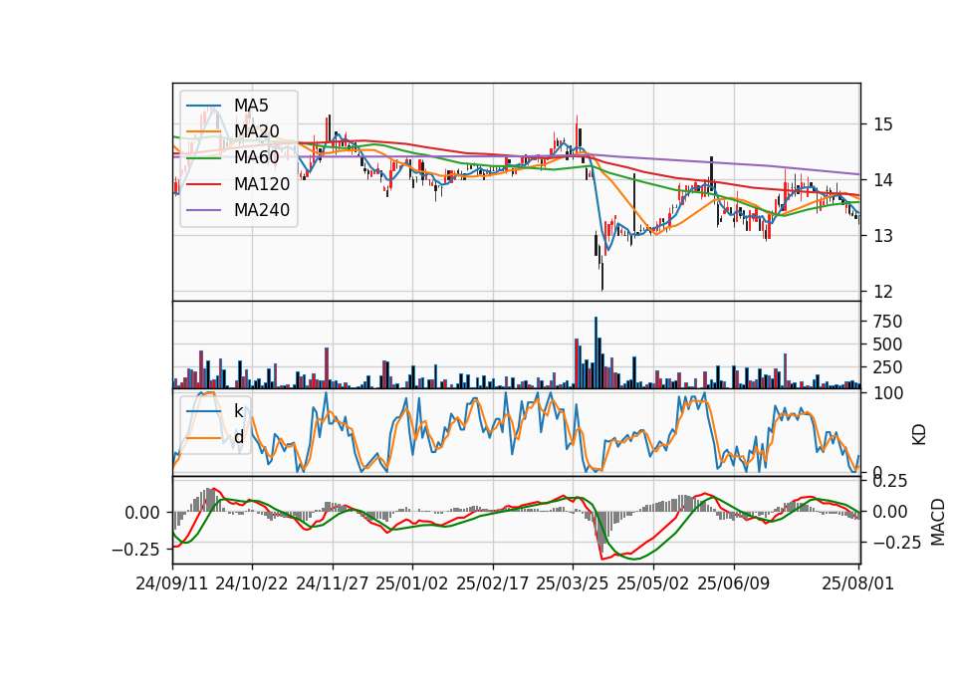Select MA60 in the legend
The width and height of the screenshot is (956, 687).
coord(233,157)
